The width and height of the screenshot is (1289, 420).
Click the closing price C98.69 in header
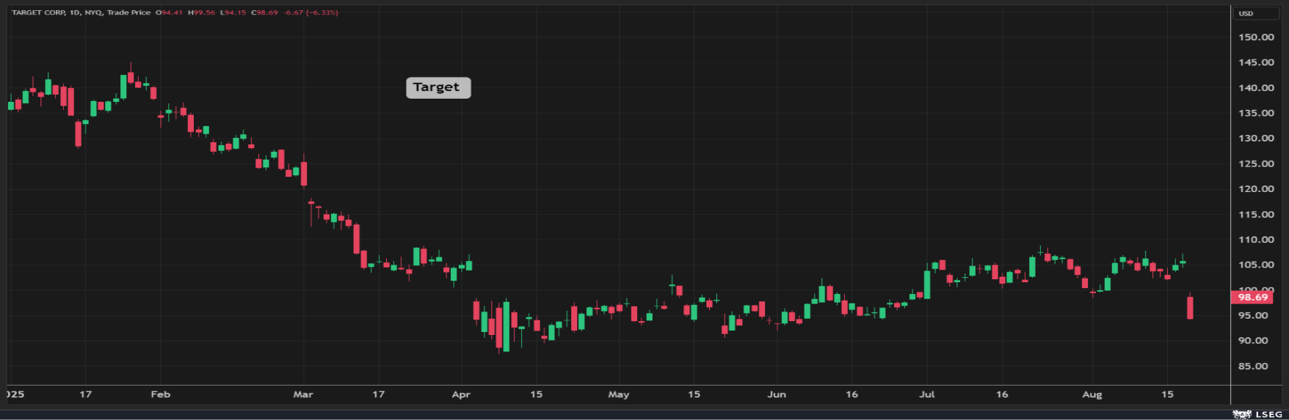point(265,12)
